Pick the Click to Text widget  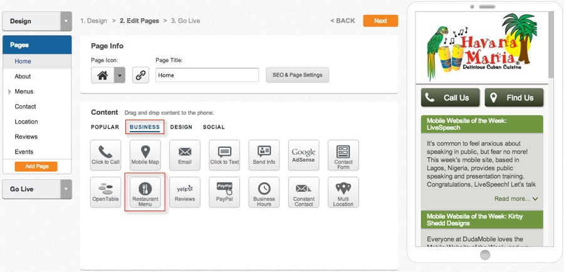pos(224,155)
